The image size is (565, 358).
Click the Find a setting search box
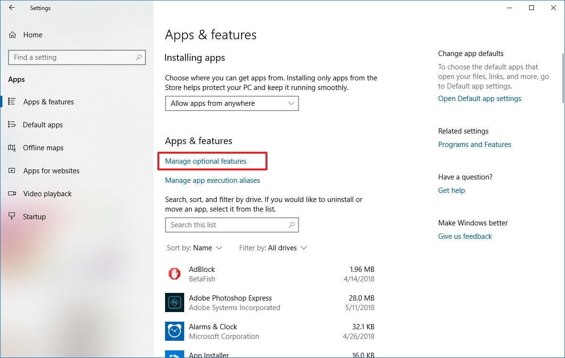(x=77, y=57)
